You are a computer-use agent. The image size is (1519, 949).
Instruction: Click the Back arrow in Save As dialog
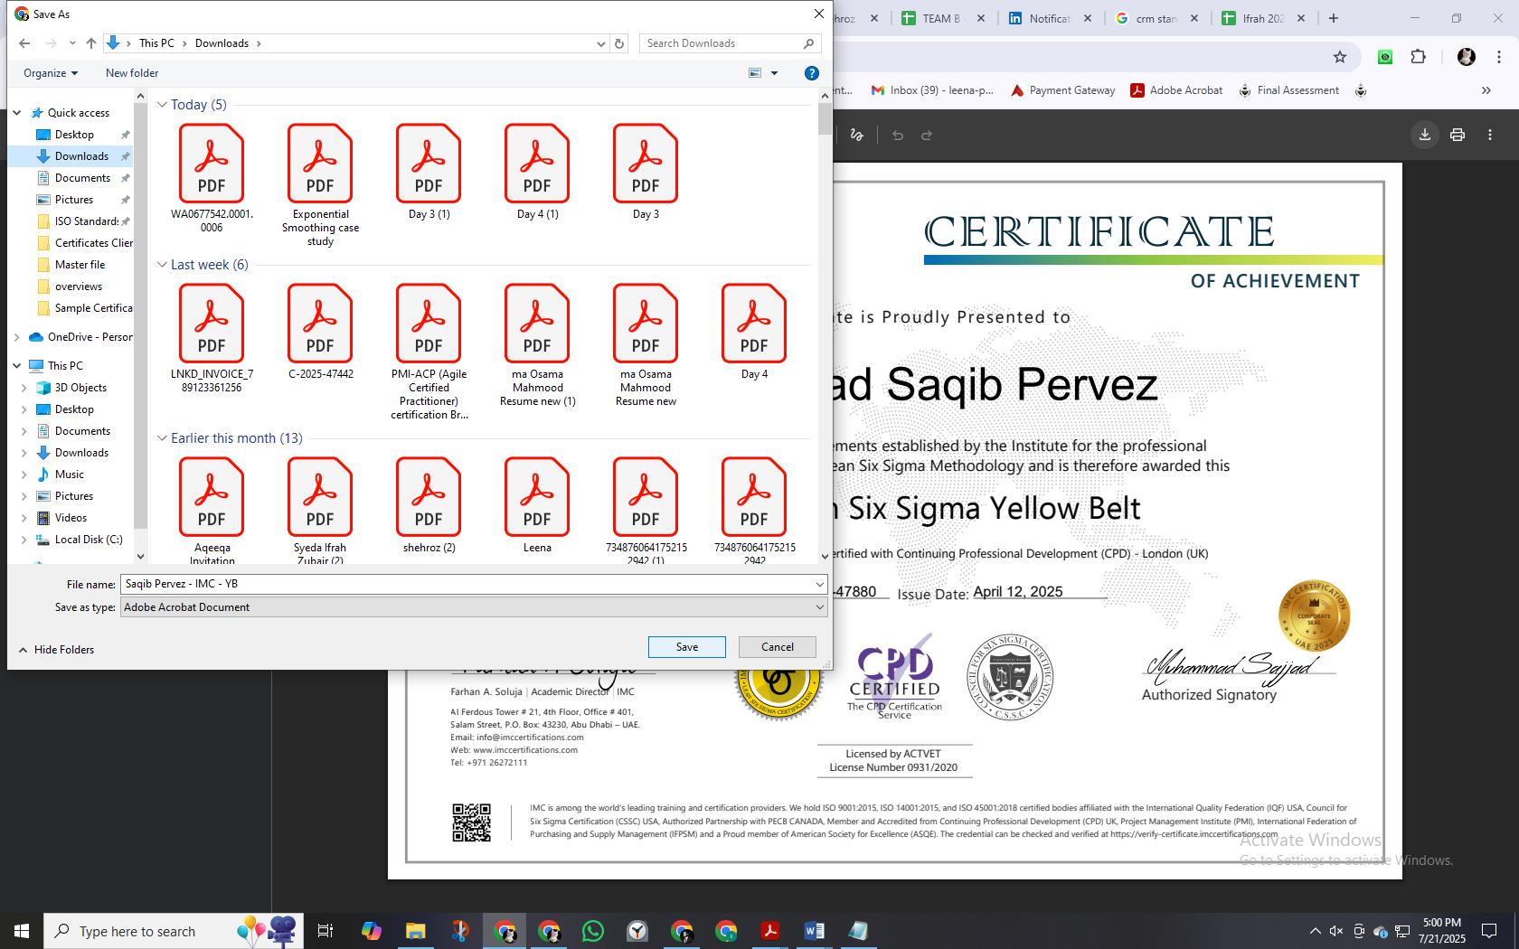24,43
